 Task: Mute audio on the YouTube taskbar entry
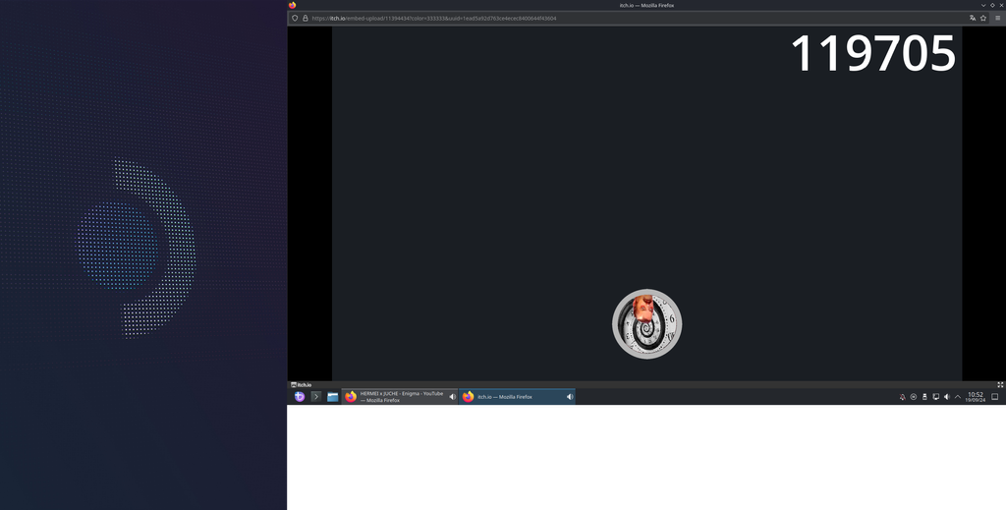(453, 397)
